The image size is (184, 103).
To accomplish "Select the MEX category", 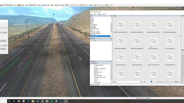I will (x=96, y=74).
